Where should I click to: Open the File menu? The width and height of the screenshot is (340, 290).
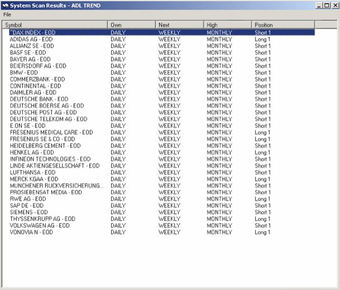tap(7, 15)
